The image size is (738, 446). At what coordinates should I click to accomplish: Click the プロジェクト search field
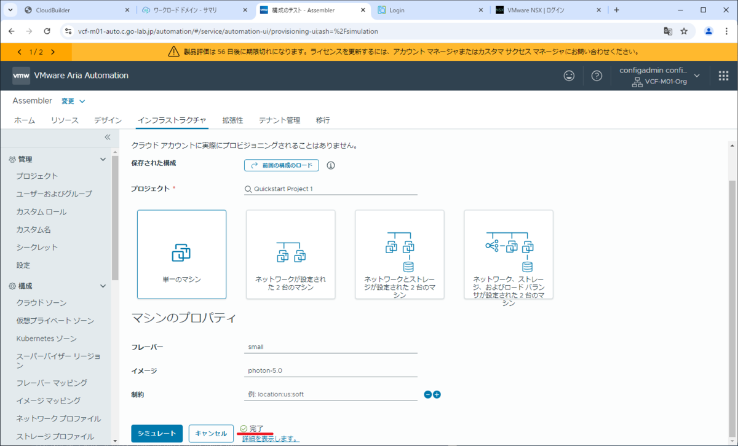pyautogui.click(x=331, y=189)
